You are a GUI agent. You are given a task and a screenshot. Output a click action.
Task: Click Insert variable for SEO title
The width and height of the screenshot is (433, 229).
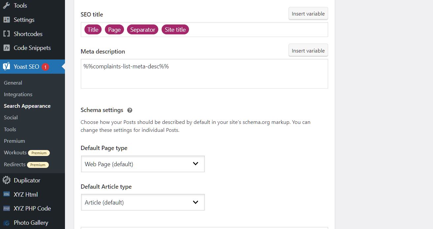click(308, 14)
